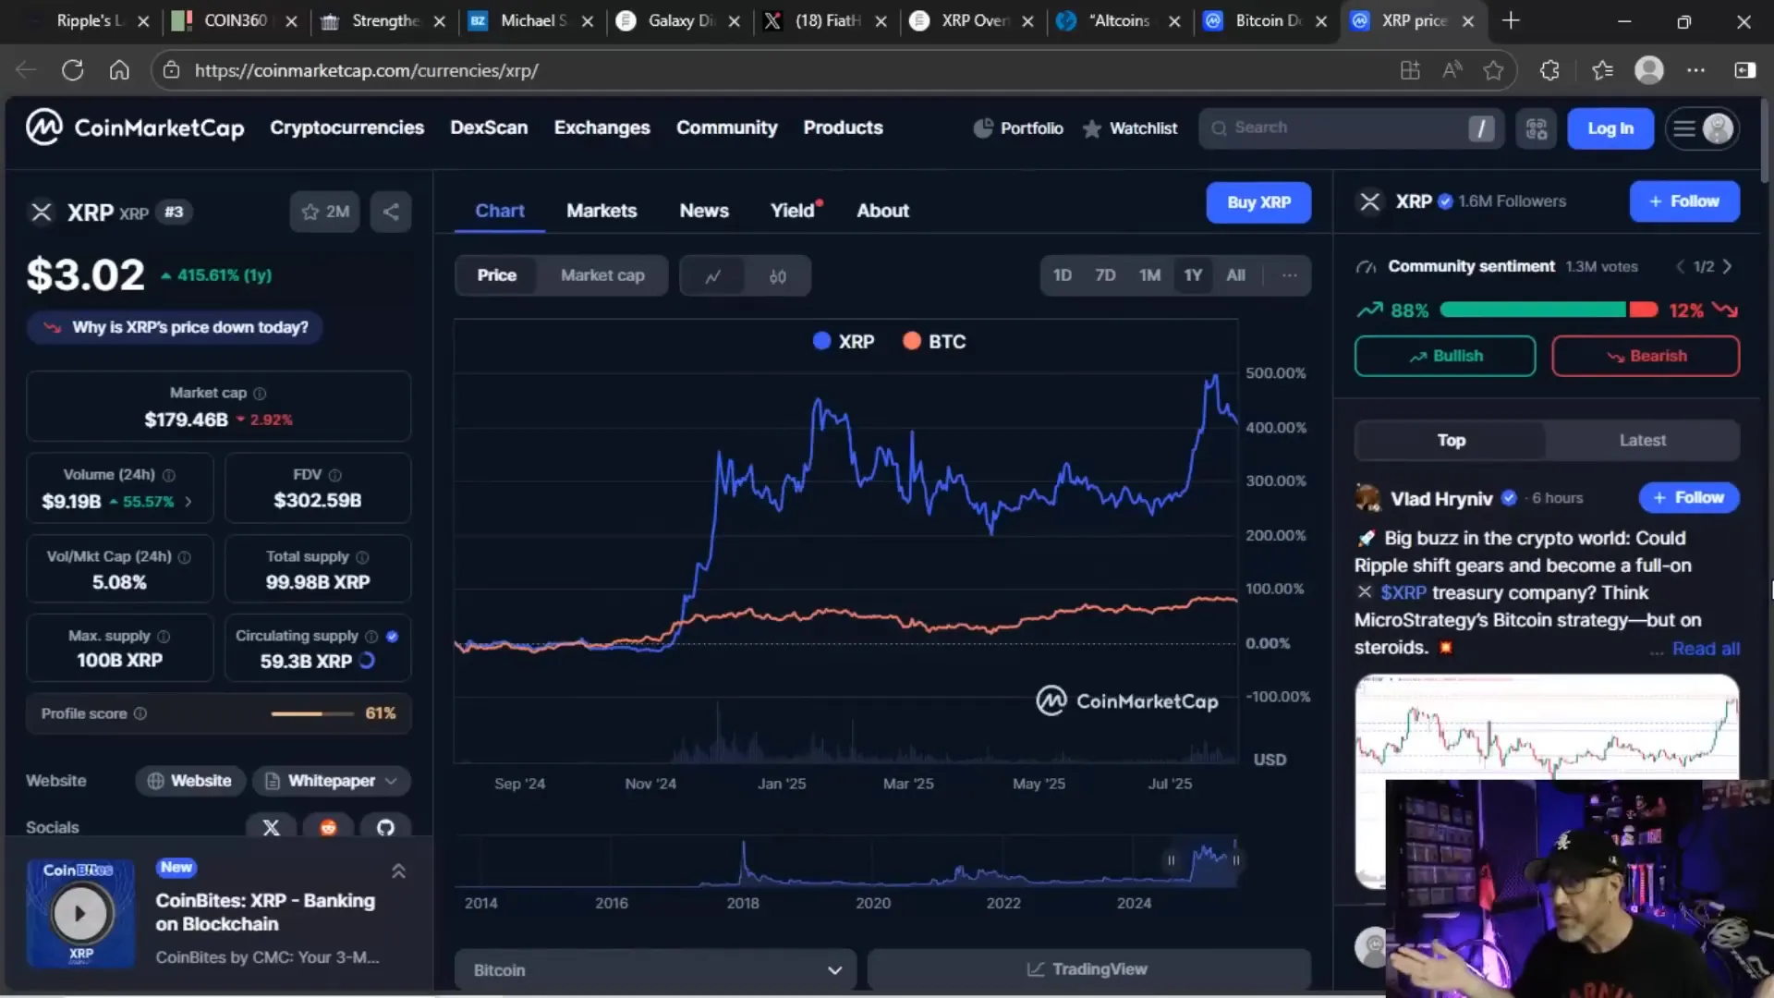Collapse the CoinBites card chevron
The width and height of the screenshot is (1774, 998).
click(398, 871)
